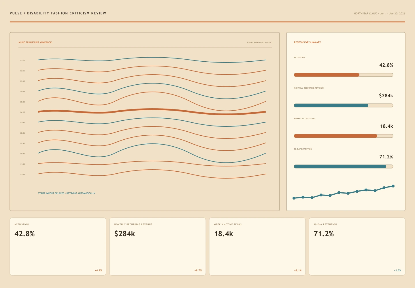This screenshot has height=288, width=415.
Task: Click the 18.4k value in Responsive Summary
Action: click(x=386, y=126)
